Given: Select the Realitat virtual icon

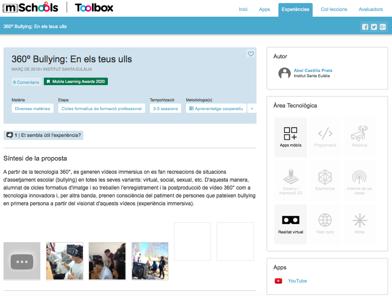Looking at the screenshot, I should pos(291,224).
